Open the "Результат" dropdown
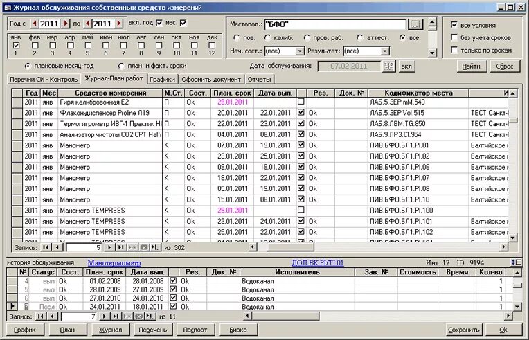The width and height of the screenshot is (529, 340). click(385, 51)
